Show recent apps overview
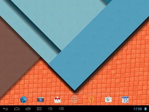Screen dimensions: 149x112 28,109
